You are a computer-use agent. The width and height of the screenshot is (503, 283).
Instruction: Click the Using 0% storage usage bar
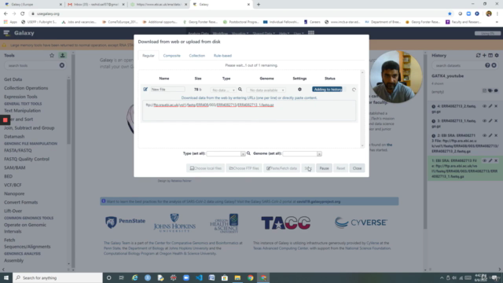487,33
